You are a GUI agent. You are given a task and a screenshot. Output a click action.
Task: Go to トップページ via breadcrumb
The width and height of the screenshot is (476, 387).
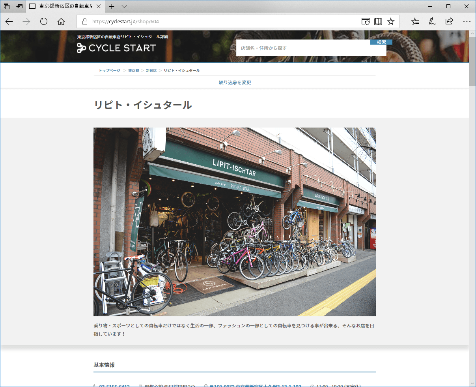coord(108,70)
